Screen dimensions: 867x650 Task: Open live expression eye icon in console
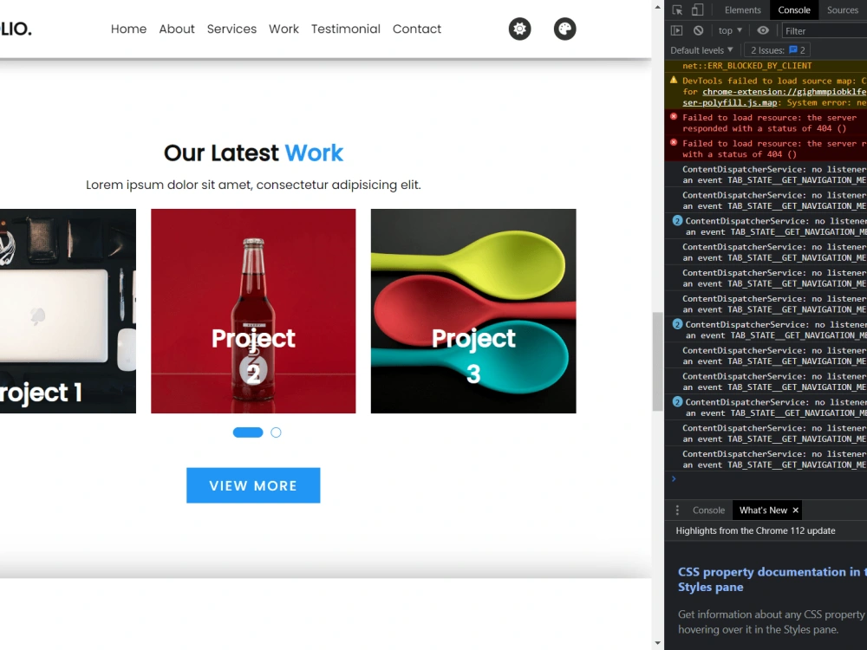763,30
